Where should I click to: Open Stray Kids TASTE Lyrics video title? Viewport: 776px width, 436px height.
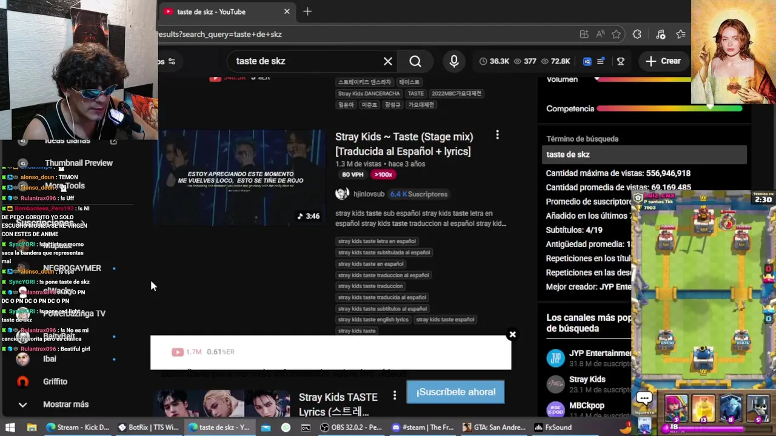pyautogui.click(x=338, y=404)
